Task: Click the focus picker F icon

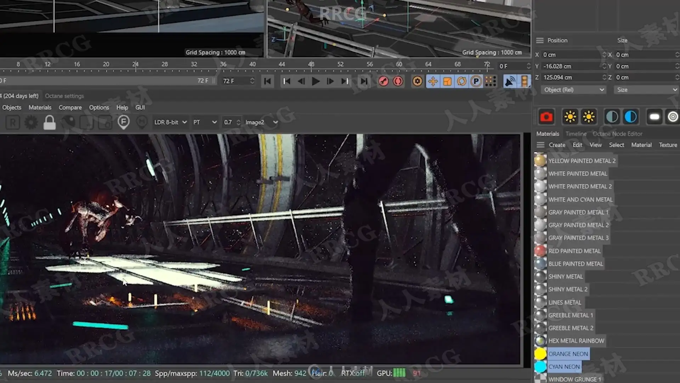Action: click(123, 122)
